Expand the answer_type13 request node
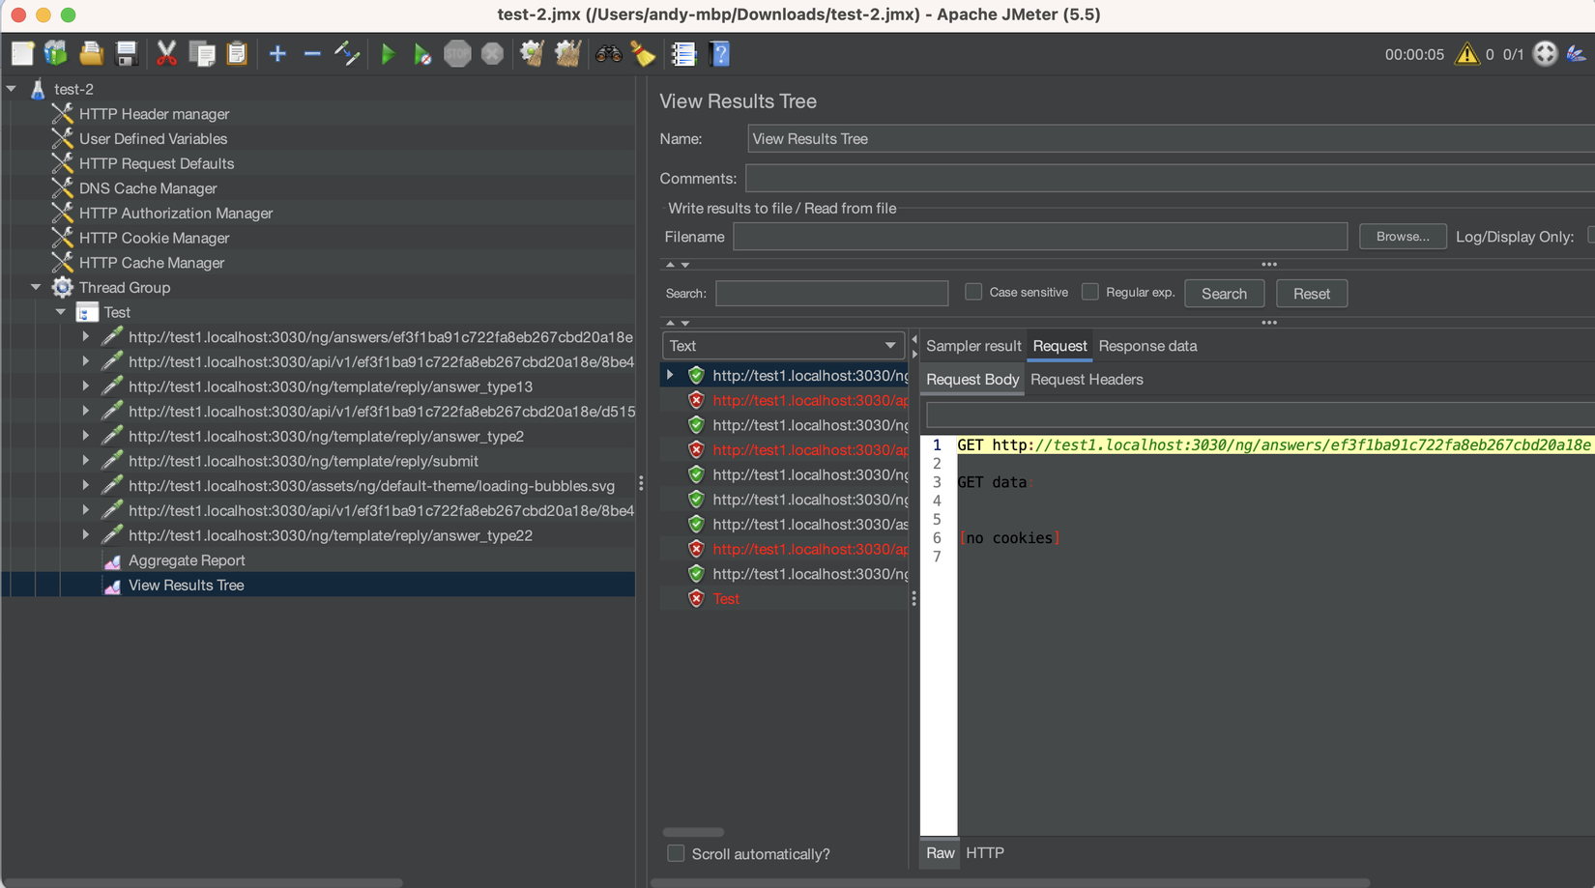The height and width of the screenshot is (888, 1595). [x=85, y=387]
